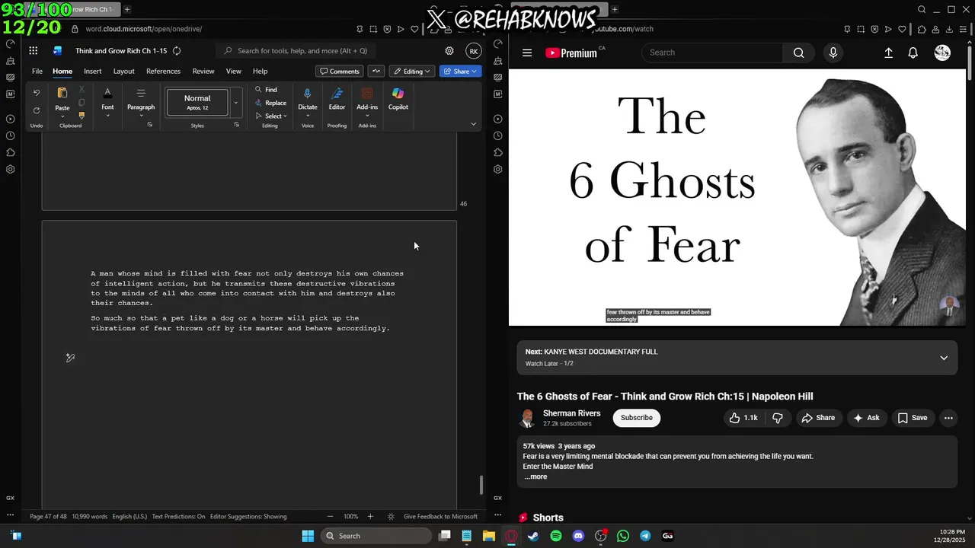Toggle Text Predictions: On in status bar
The width and height of the screenshot is (975, 548).
tap(178, 516)
